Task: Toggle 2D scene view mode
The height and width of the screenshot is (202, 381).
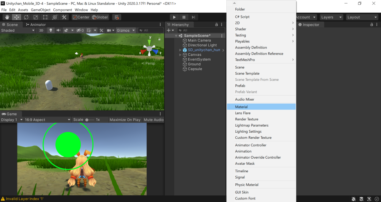Action: click(x=41, y=30)
